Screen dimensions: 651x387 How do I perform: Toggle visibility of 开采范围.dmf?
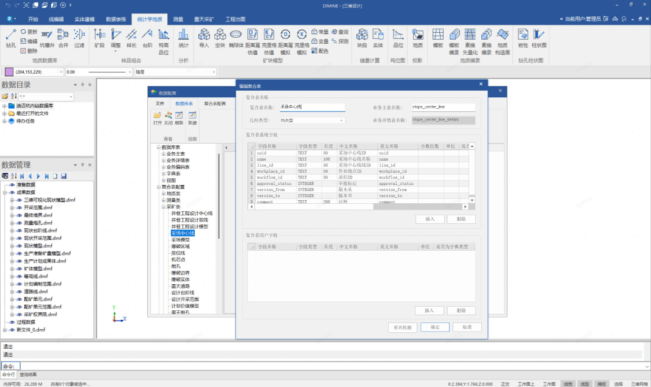[x=19, y=207]
